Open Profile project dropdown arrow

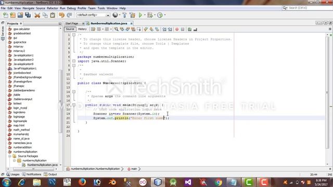[165, 15]
